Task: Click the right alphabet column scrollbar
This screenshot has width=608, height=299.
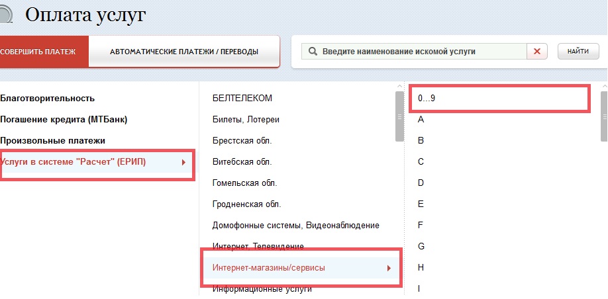Action: (603, 116)
